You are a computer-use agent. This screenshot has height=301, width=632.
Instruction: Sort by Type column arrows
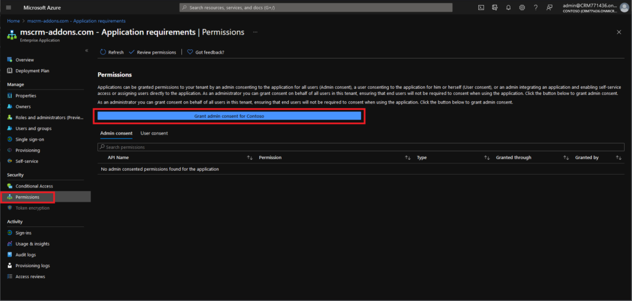click(x=486, y=157)
